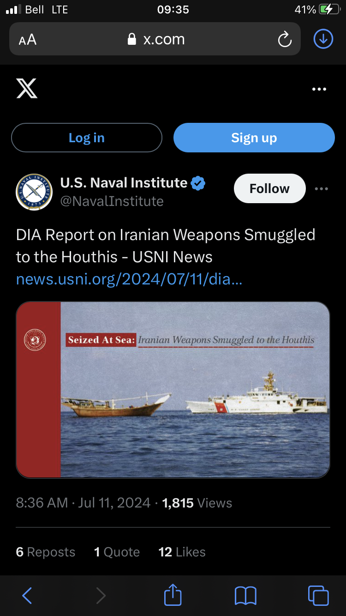
Task: Open the AA text size menu
Action: point(28,40)
